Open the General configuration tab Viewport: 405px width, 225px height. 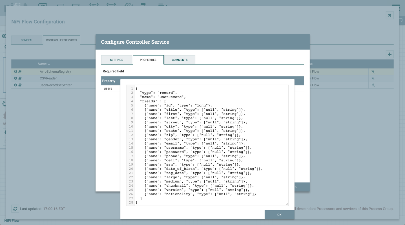(27, 40)
